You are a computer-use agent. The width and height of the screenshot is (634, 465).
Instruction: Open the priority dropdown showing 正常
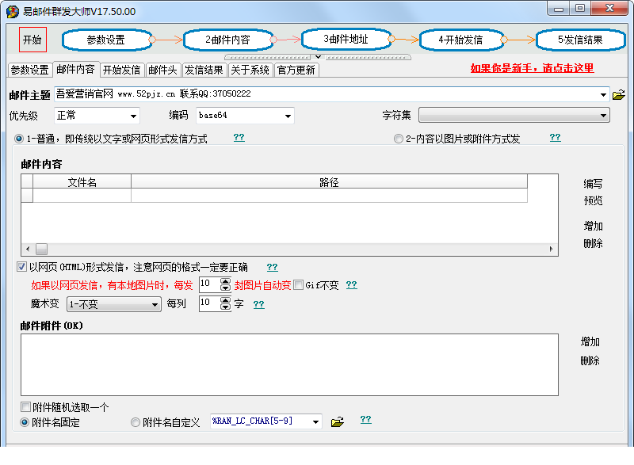[133, 116]
